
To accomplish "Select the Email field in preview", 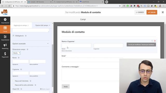I will click(92, 60).
